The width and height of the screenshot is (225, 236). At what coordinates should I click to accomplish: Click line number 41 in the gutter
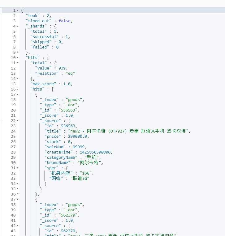(x=13, y=221)
